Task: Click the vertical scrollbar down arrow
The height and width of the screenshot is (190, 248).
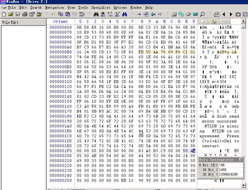Action: click(244, 185)
